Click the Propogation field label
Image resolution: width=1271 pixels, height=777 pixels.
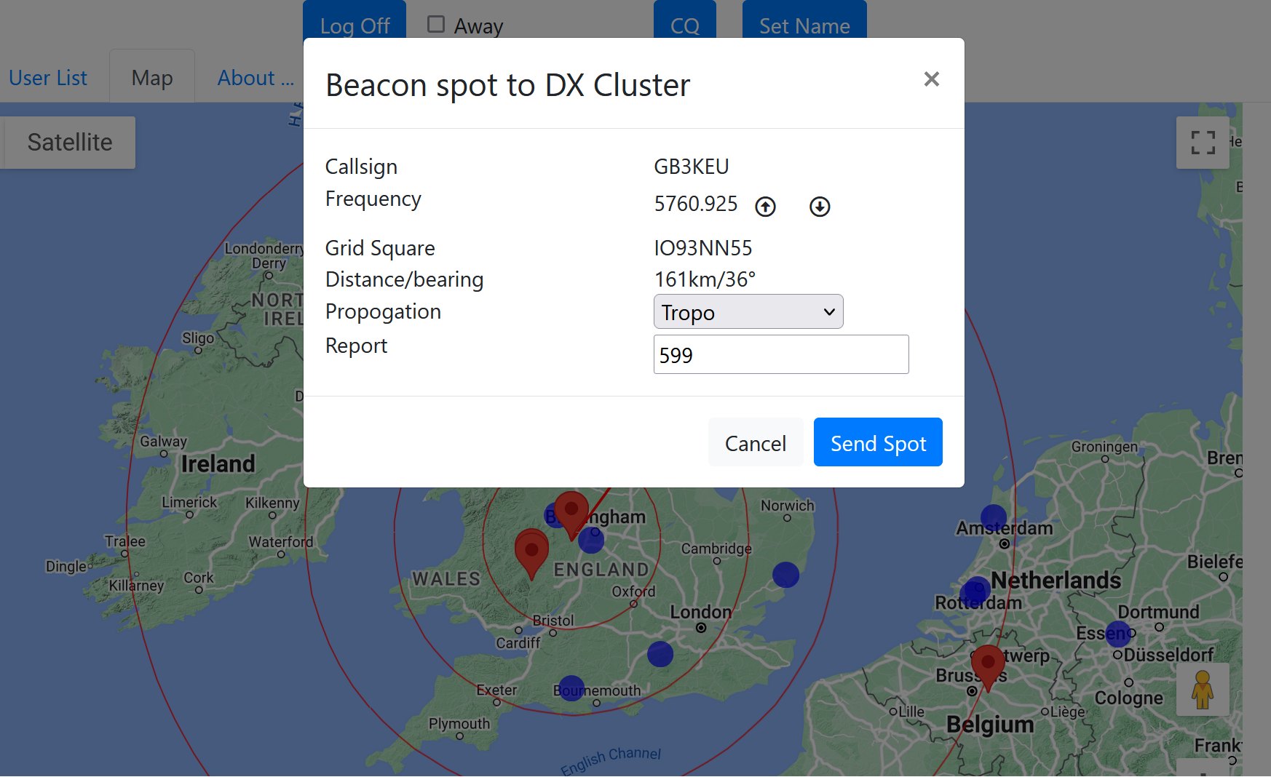click(383, 312)
